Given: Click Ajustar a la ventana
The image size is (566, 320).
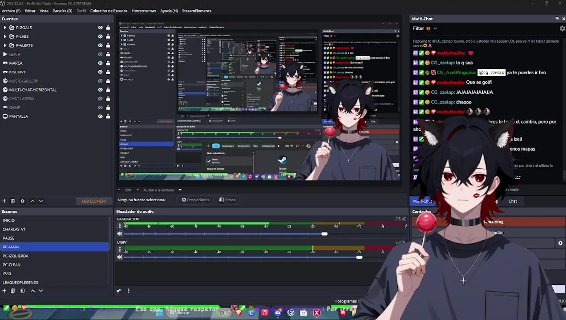Looking at the screenshot, I should tap(158, 190).
